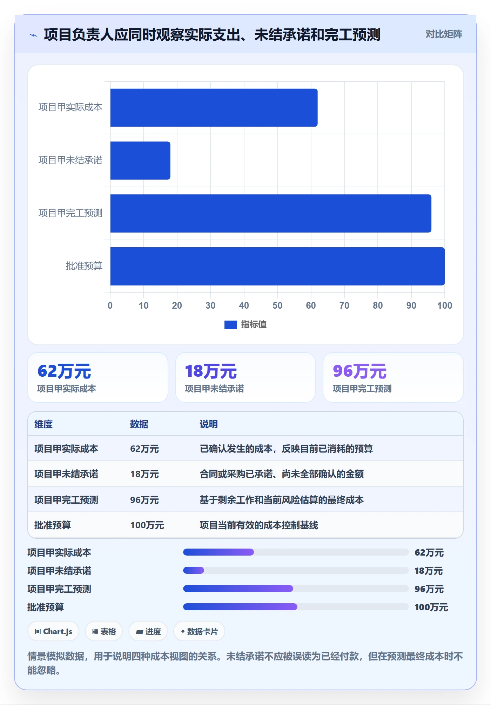Image resolution: width=491 pixels, height=705 pixels.
Task: Click the 项目甲实际成本 progress bar
Action: (x=296, y=552)
